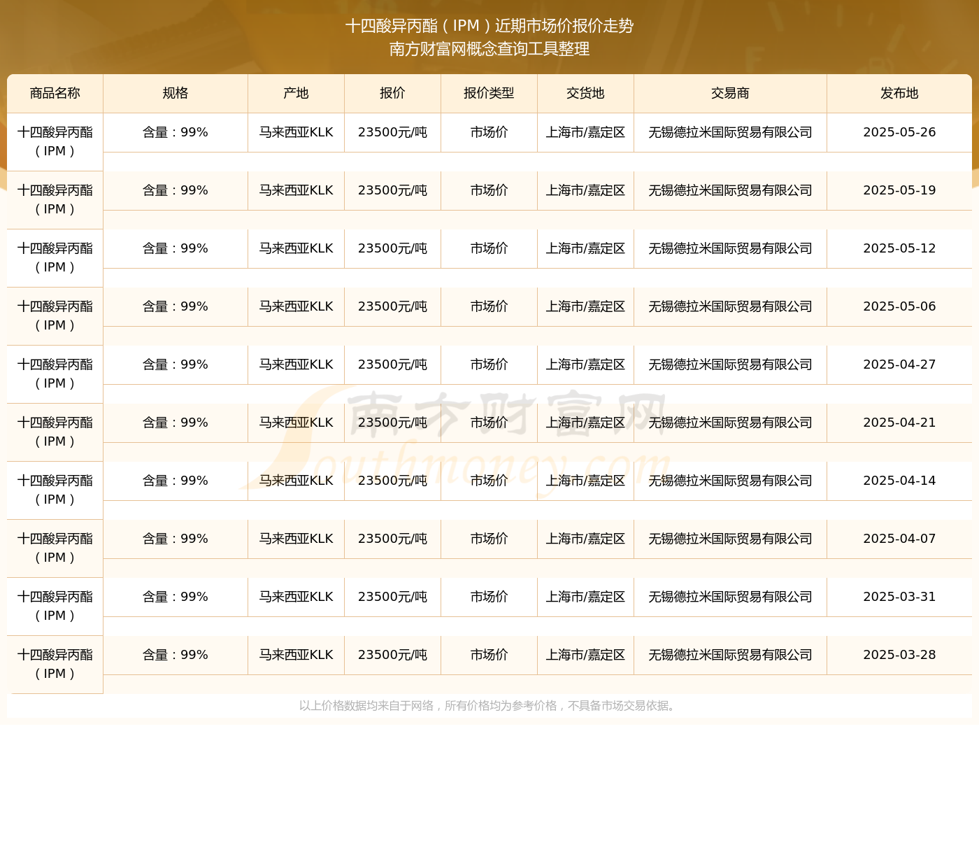
Task: Select the date 2025-03-28
Action: pos(899,655)
